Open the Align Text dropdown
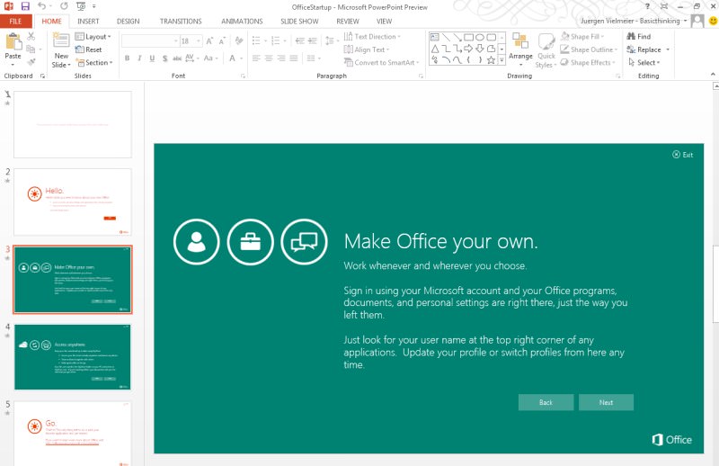The width and height of the screenshot is (719, 466). tap(367, 49)
